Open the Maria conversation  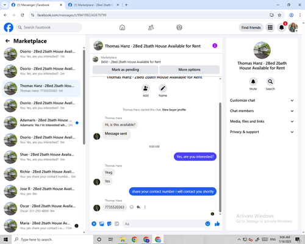point(41,226)
